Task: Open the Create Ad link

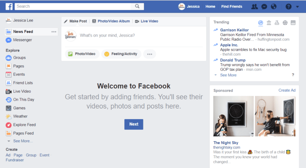Action: tap(287, 90)
